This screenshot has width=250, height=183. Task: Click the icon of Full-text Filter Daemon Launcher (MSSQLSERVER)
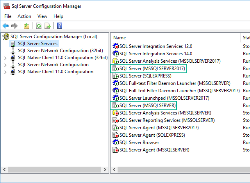click(x=116, y=83)
